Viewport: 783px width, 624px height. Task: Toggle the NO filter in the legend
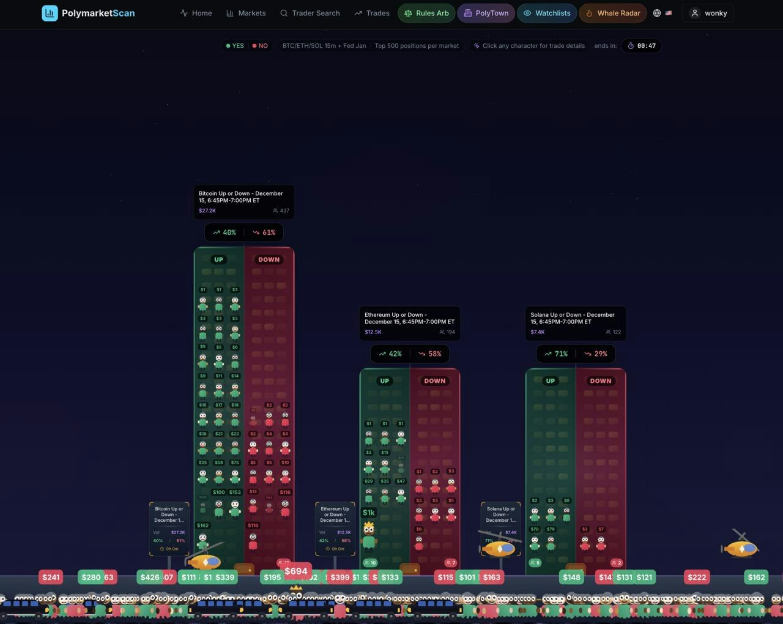click(x=259, y=45)
